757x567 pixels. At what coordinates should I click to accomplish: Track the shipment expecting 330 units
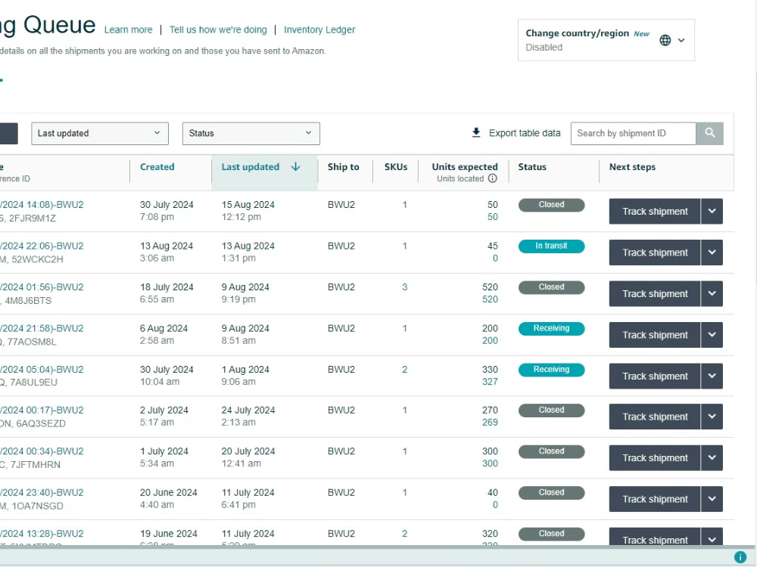point(655,376)
